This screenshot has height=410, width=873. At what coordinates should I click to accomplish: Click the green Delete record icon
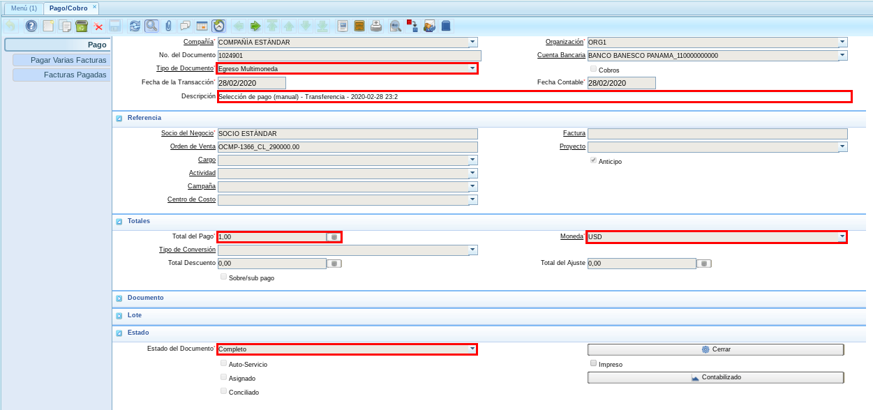pyautogui.click(x=82, y=26)
